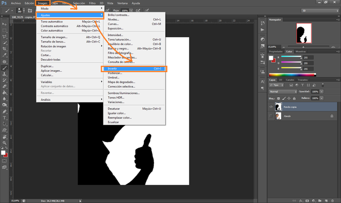Image resolution: width=341 pixels, height=203 pixels.
Task: Open the Opacidad dropdown arrow
Action: tap(322, 91)
